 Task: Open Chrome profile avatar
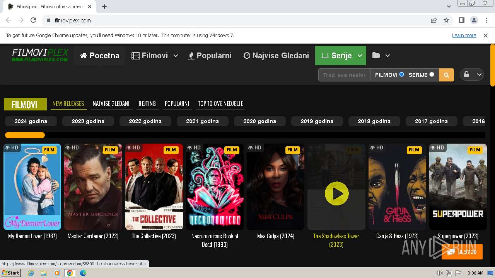474,20
